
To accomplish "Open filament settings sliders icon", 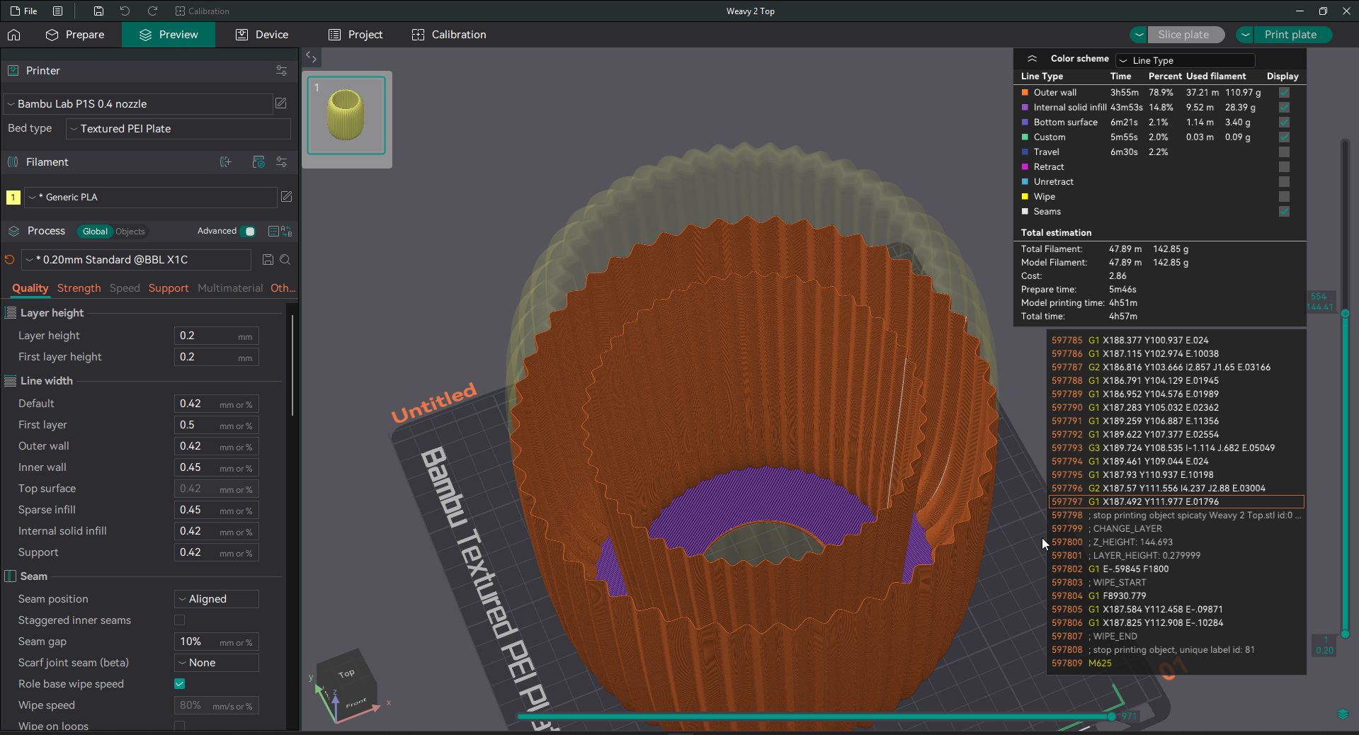I will [281, 162].
